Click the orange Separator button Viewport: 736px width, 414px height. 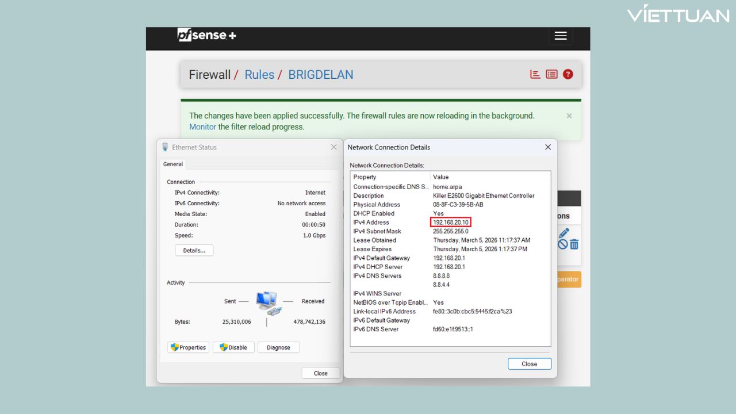[x=568, y=279]
